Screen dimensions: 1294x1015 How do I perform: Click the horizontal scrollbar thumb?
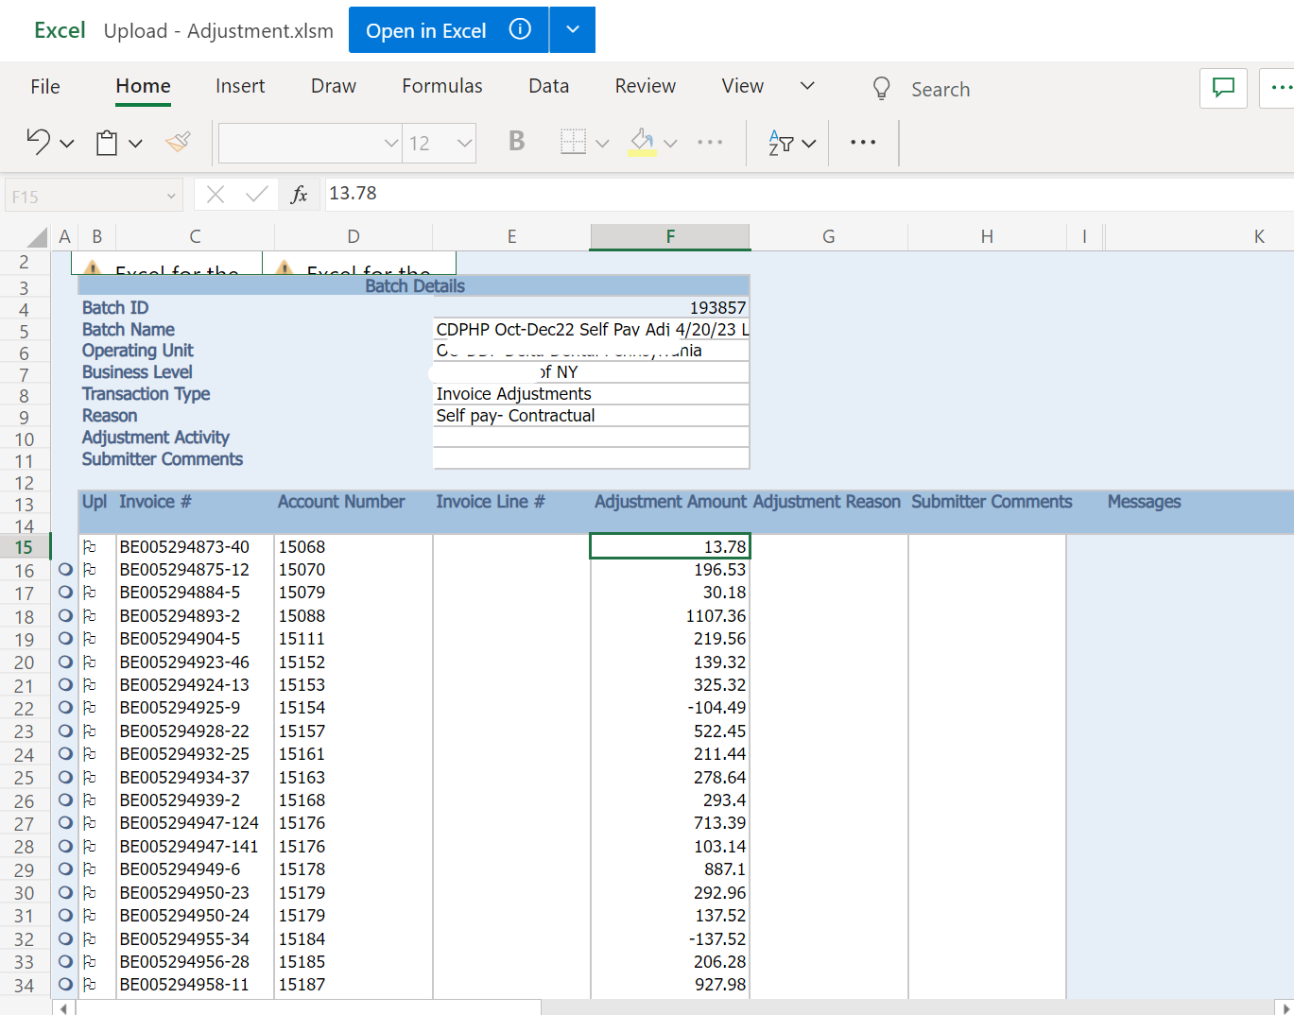pos(308,1007)
